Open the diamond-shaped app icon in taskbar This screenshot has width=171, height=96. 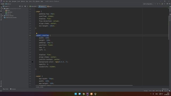pos(95,94)
